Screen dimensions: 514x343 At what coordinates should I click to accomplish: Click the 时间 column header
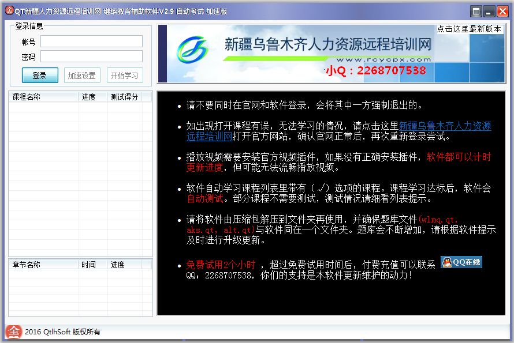pyautogui.click(x=89, y=265)
